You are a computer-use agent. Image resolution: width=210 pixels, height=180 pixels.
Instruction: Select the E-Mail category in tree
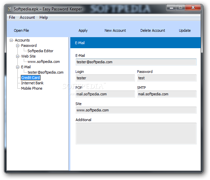click(26, 67)
